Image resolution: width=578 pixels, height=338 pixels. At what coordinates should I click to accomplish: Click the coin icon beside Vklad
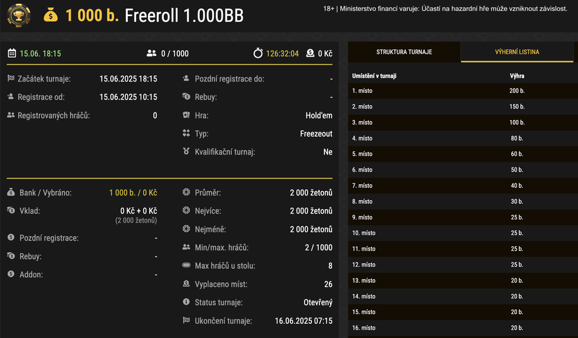click(x=11, y=210)
